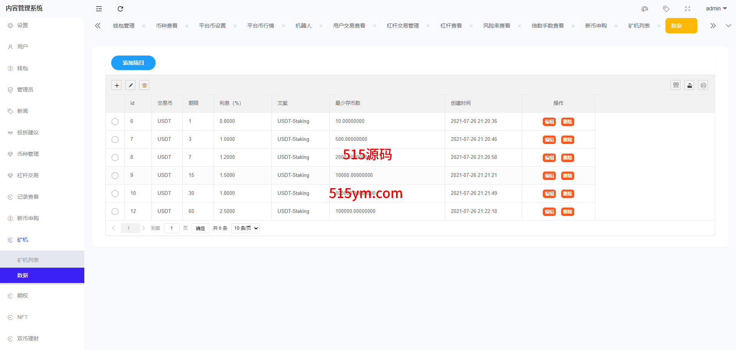Select radio button for row id 6
The image size is (736, 350).
click(x=115, y=121)
